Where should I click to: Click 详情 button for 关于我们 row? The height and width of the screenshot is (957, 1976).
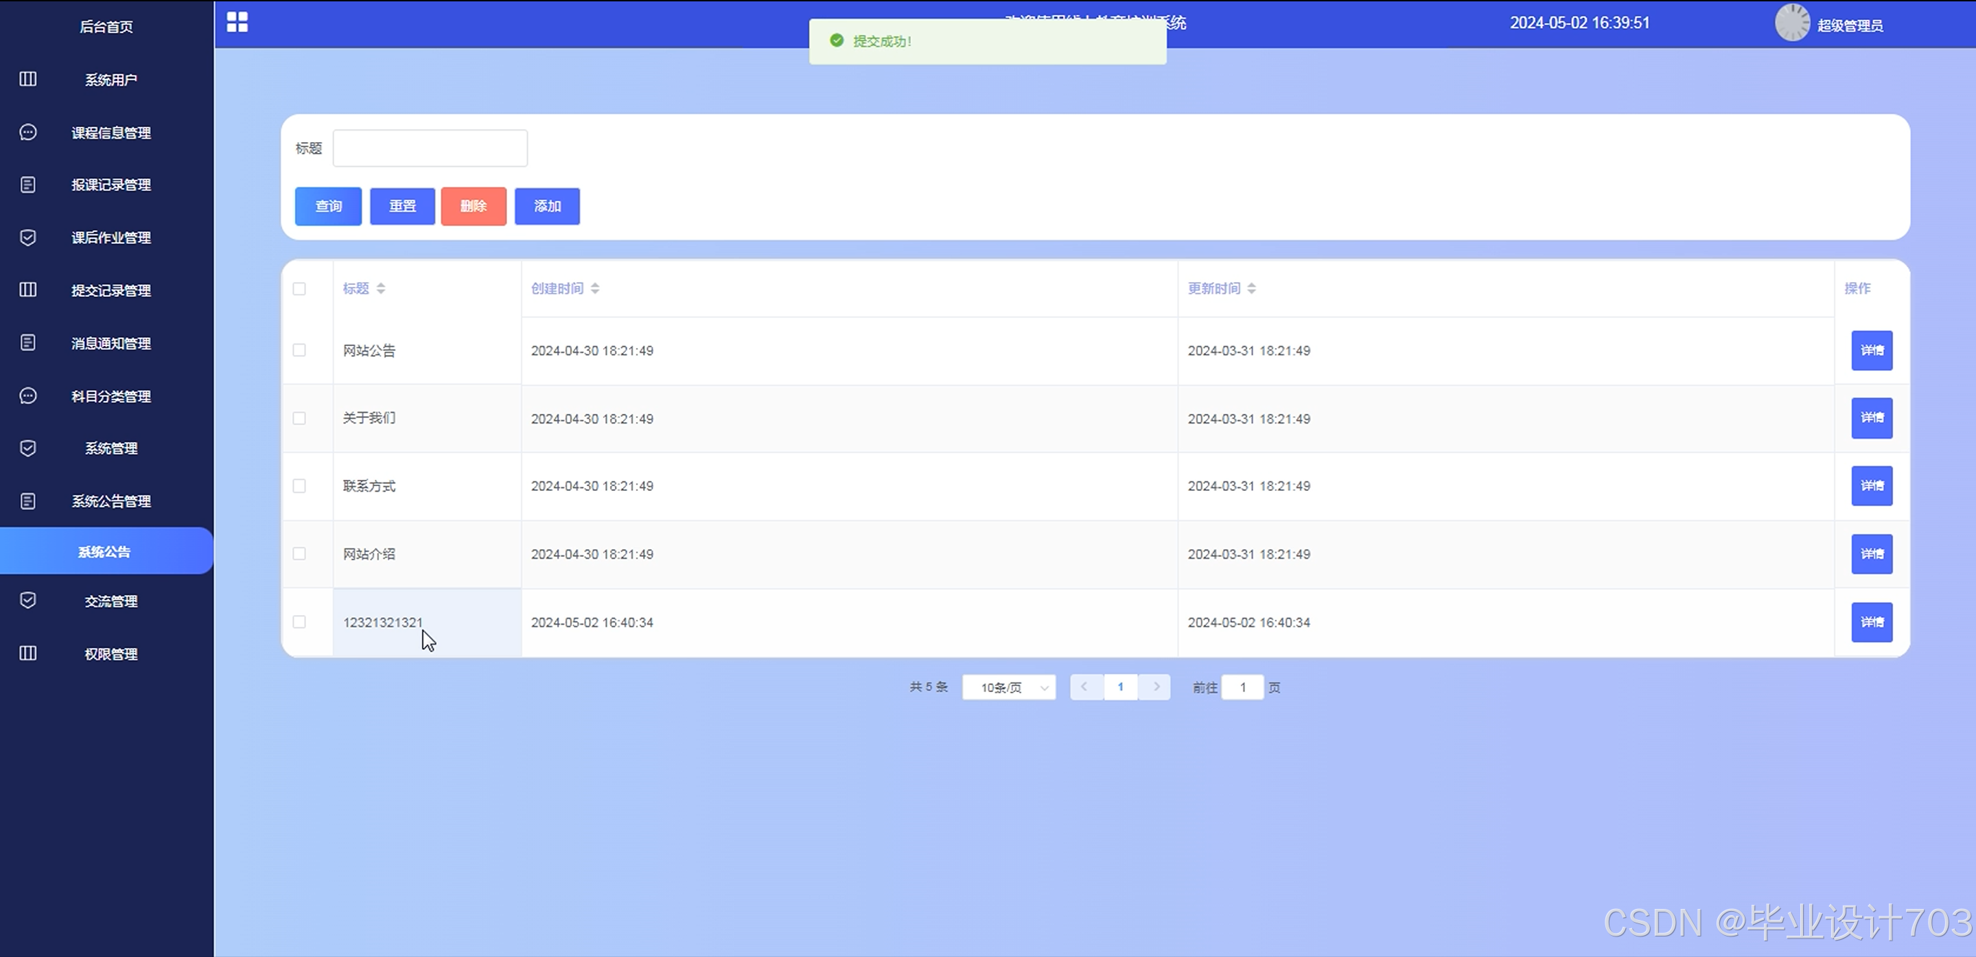[1871, 418]
